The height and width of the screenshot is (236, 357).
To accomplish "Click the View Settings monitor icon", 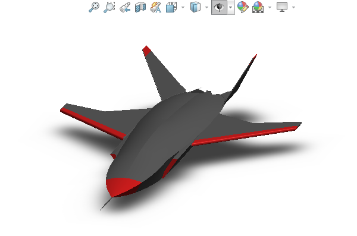I will (282, 7).
